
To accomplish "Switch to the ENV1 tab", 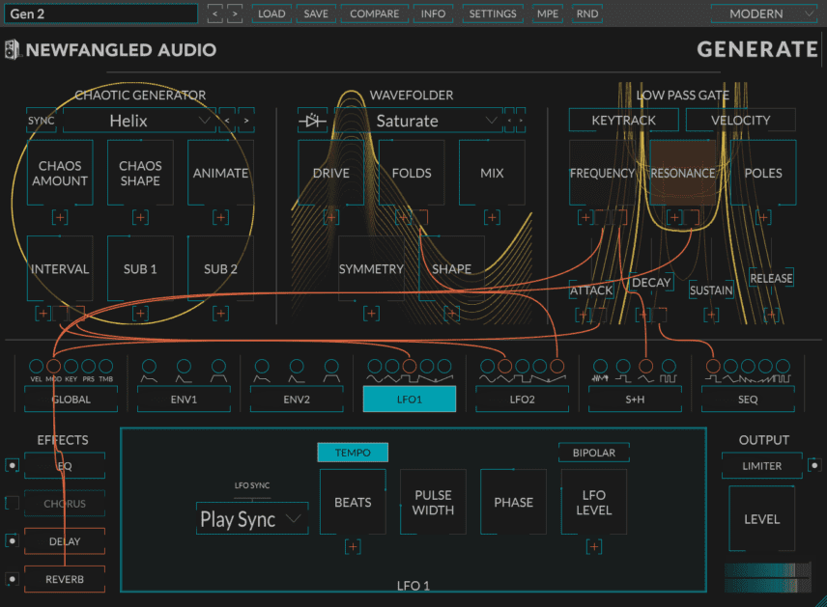I will click(184, 399).
